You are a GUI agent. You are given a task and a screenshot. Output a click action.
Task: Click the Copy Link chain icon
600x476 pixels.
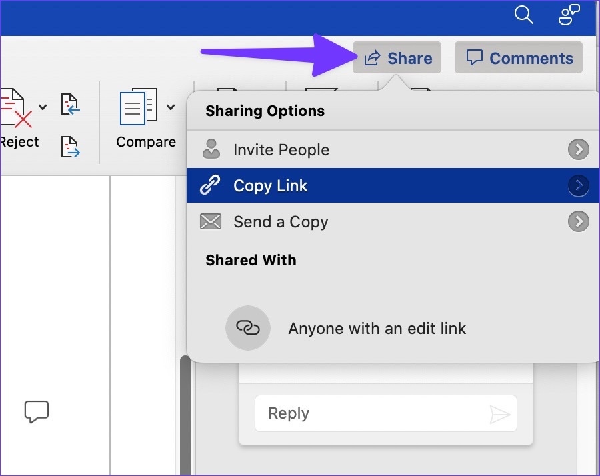click(210, 185)
